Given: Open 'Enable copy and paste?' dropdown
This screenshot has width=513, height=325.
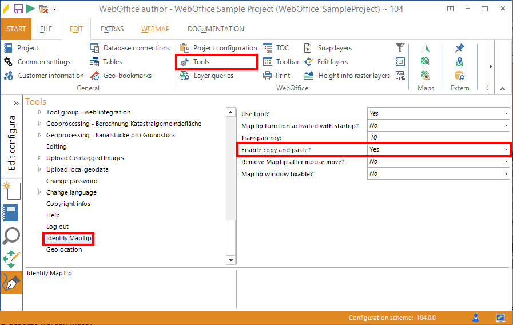Looking at the screenshot, I should coord(506,149).
